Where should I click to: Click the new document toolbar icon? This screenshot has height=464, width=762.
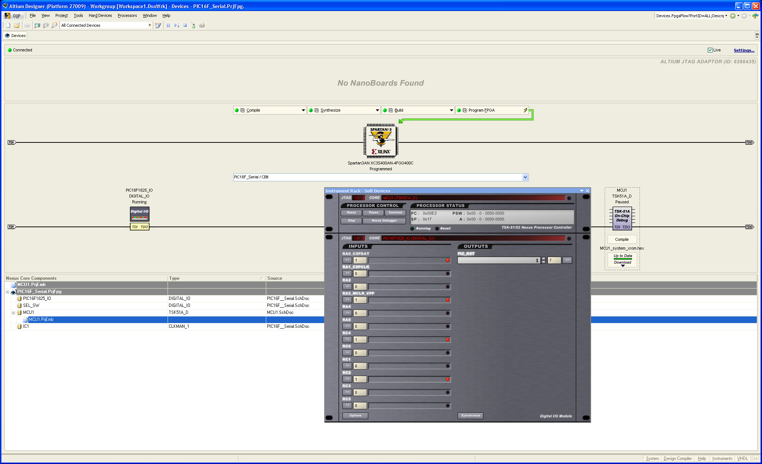8,25
